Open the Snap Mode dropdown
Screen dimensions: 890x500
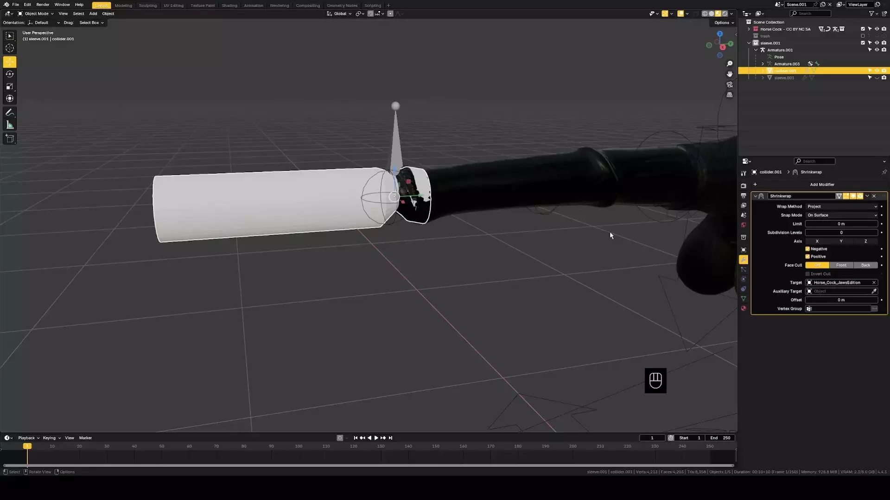coord(841,215)
